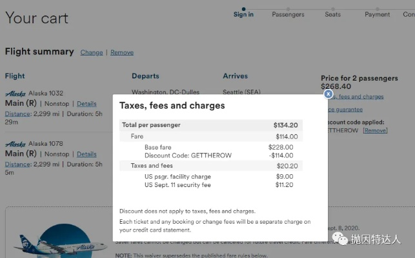Screen dimensions: 415x258
Task: Click the Passengers step dot
Action: click(288, 8)
